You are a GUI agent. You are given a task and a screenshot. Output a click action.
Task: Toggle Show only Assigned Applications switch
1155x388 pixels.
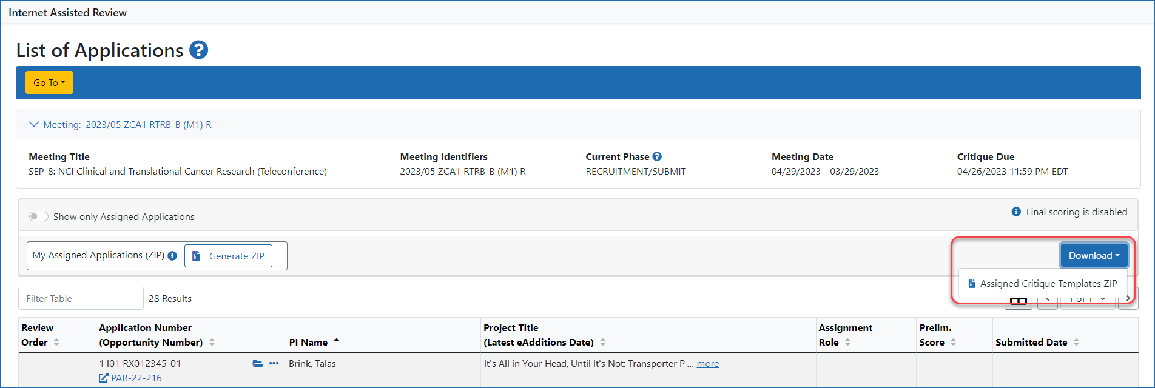point(39,217)
